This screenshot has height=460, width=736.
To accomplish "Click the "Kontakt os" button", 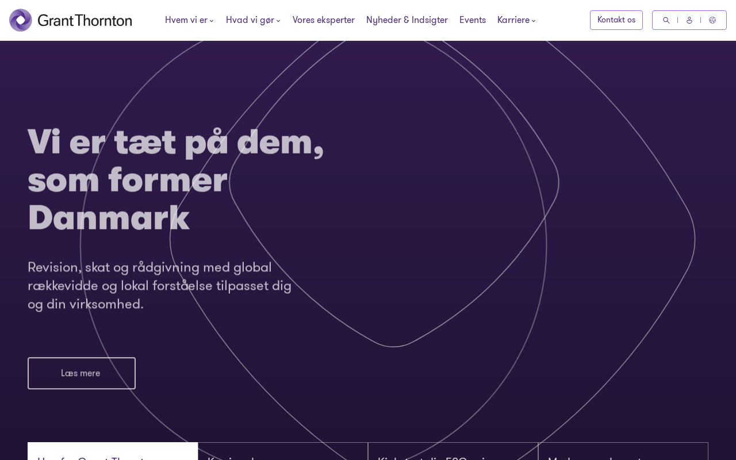I will [x=616, y=20].
